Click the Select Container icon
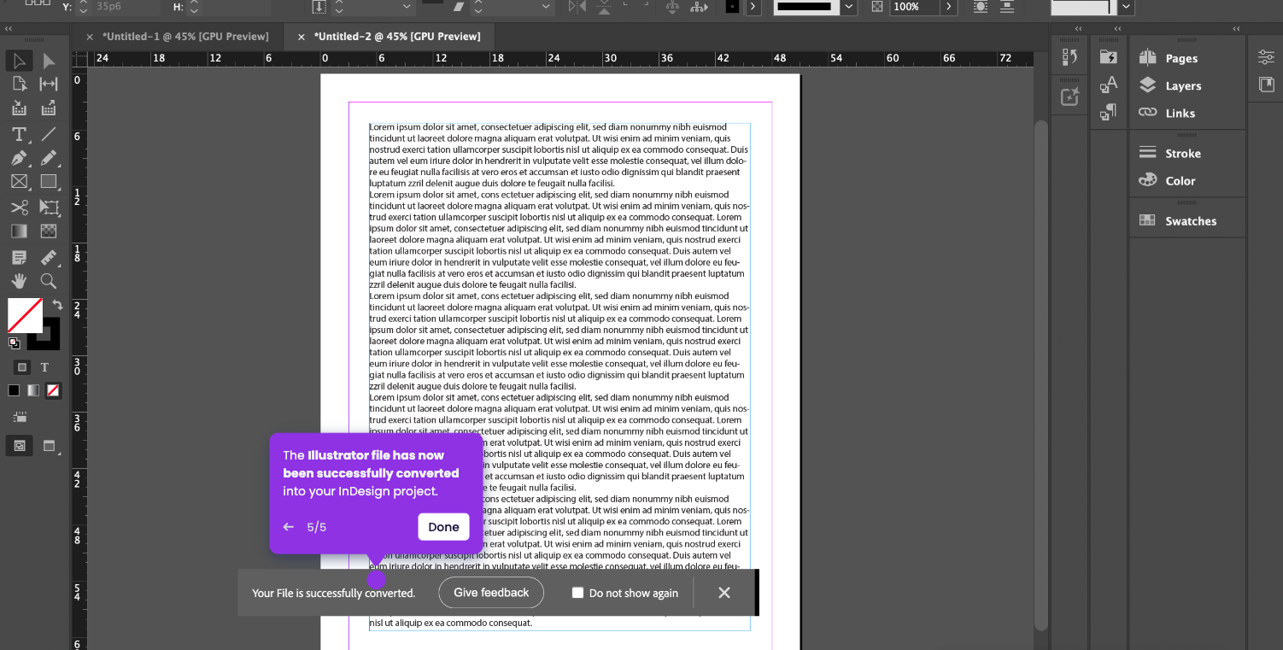The width and height of the screenshot is (1283, 650). click(672, 6)
